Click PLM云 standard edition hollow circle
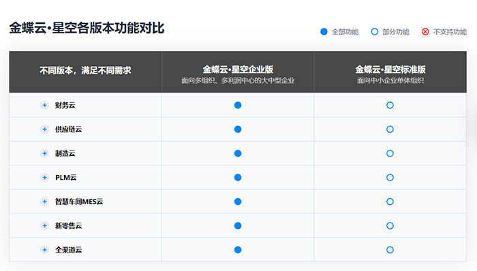 click(x=390, y=178)
